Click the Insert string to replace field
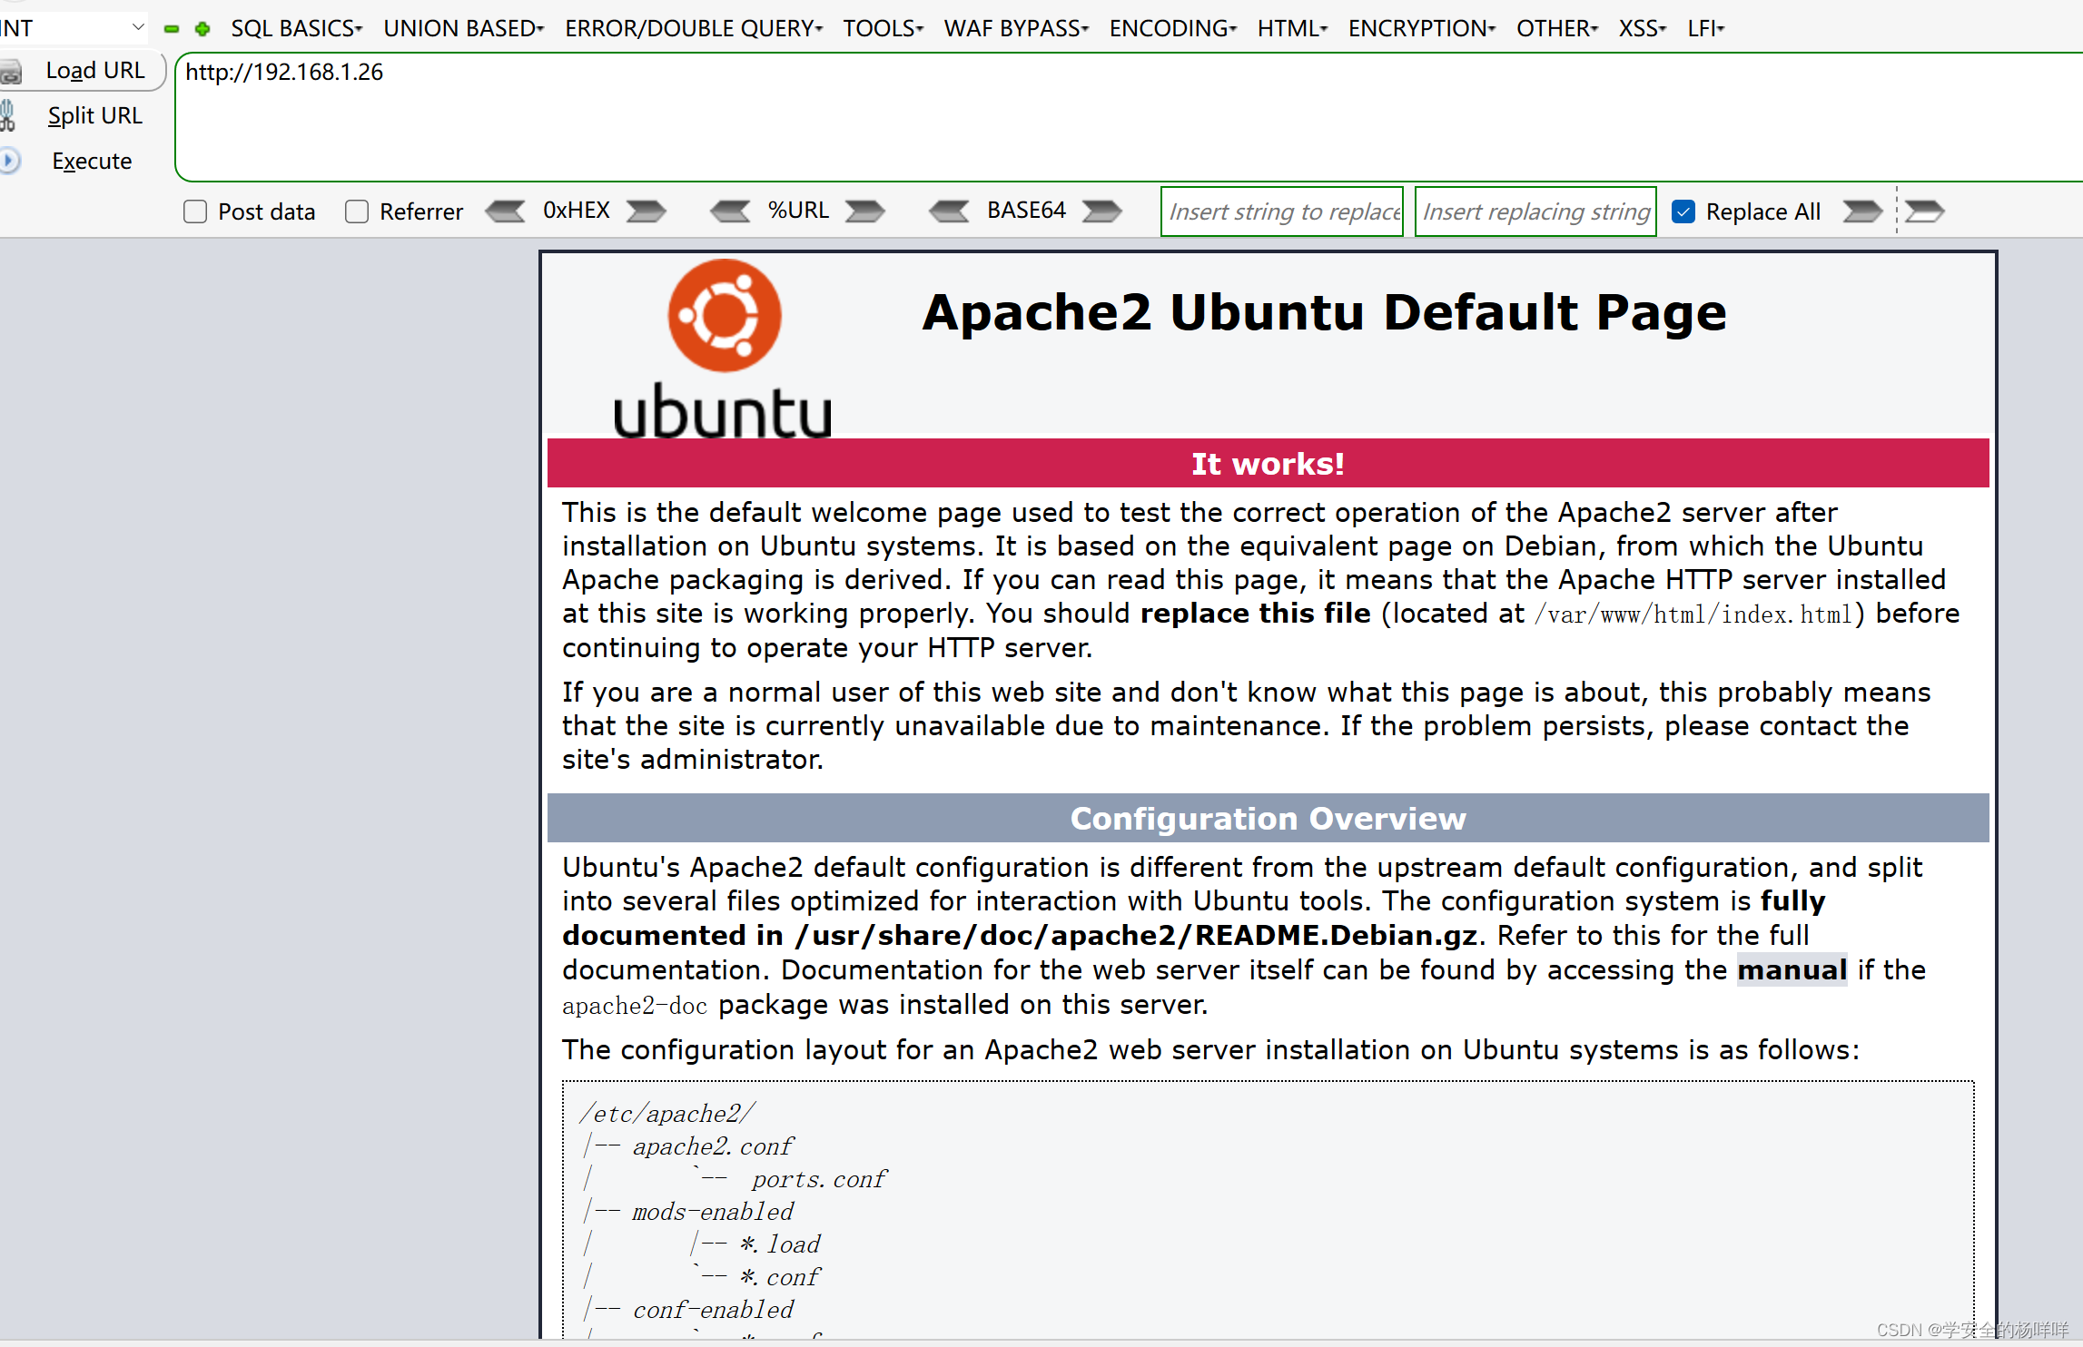 (1281, 211)
